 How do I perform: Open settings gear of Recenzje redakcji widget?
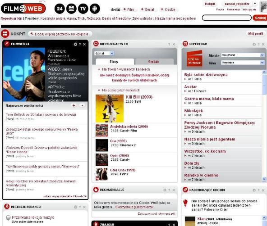pyautogui.click(x=75, y=207)
